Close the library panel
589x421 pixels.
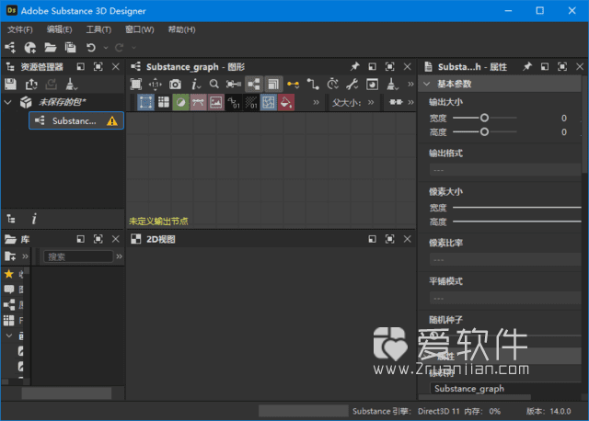click(116, 239)
